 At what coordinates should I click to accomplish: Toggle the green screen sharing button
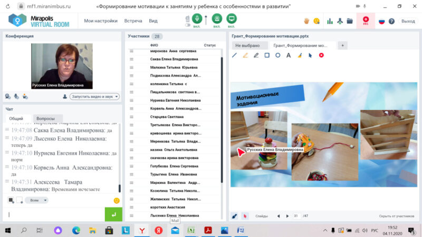coord(232,19)
